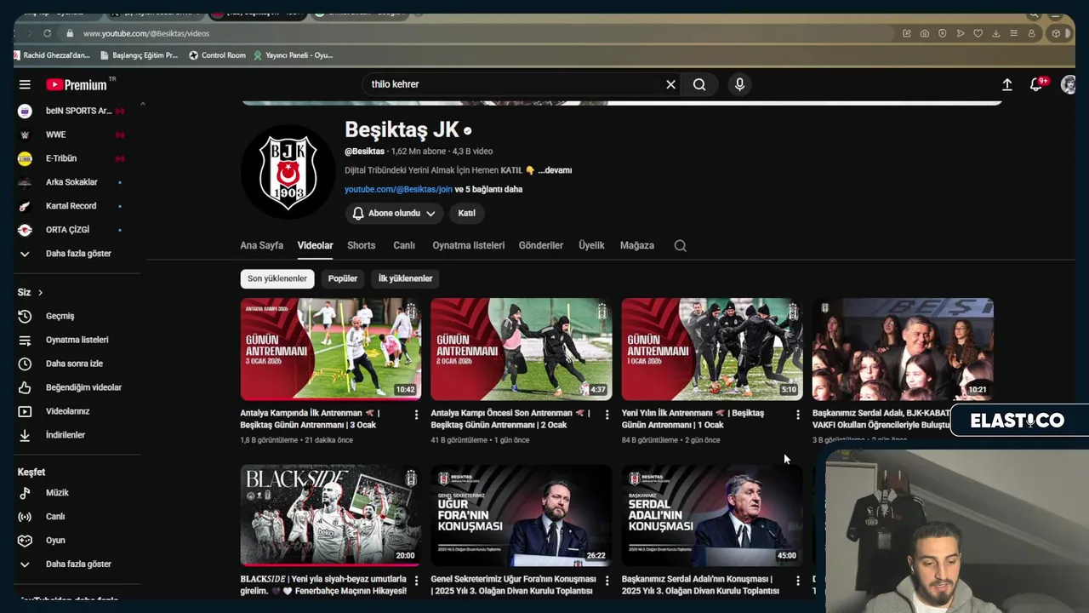This screenshot has width=1089, height=613.
Task: Play BLACKSIDE Fenerbahçe Maçının Hikayesi thumbnail
Action: tap(330, 515)
